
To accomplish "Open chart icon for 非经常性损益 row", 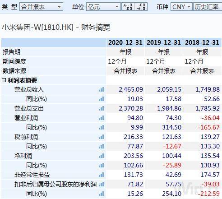I will coord(102,175).
